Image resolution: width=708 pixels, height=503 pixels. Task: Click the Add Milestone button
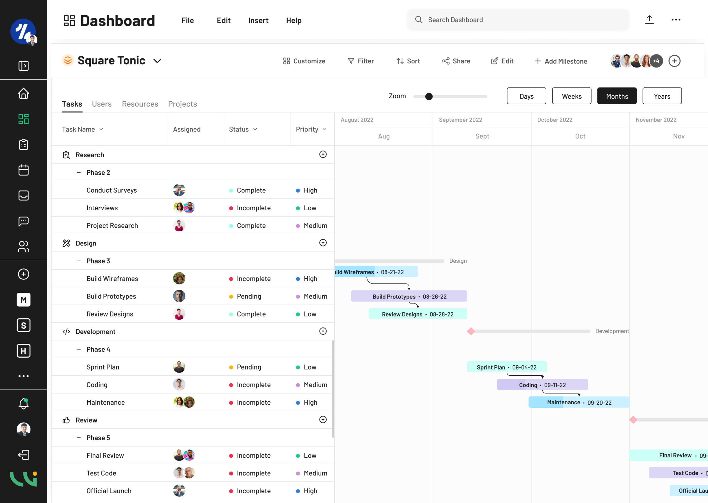tap(561, 61)
